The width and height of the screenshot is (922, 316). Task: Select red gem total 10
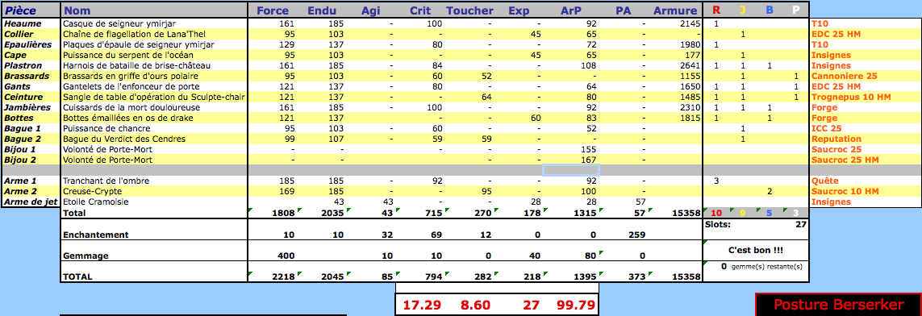pyautogui.click(x=716, y=213)
